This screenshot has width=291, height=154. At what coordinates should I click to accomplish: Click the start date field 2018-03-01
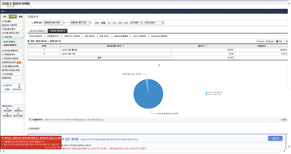click(53, 23)
